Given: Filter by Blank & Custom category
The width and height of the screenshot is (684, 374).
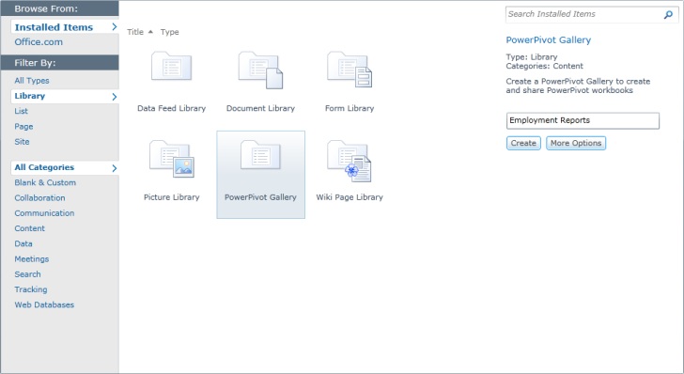Looking at the screenshot, I should [45, 183].
